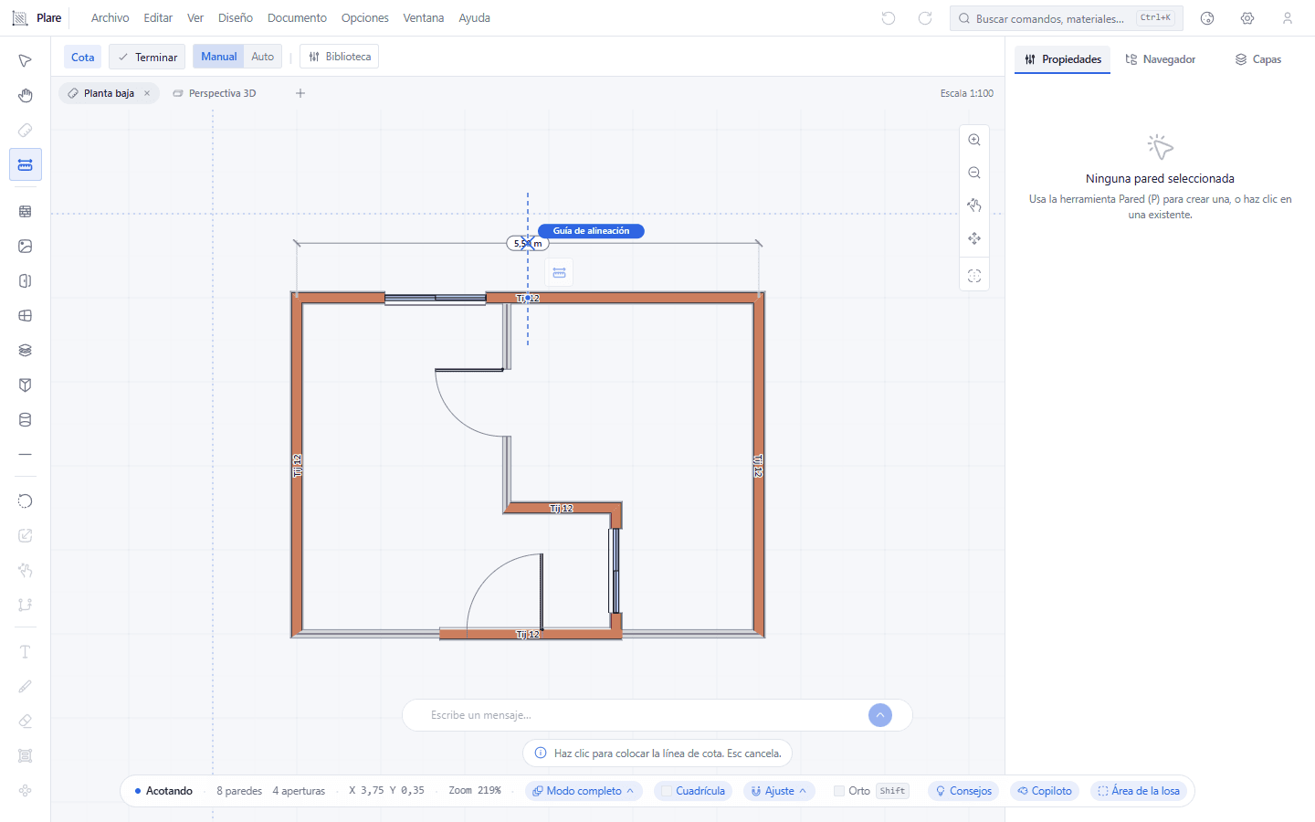1315x822 pixels.
Task: Toggle the Cuadrícula grid checkbox
Action: (x=693, y=791)
